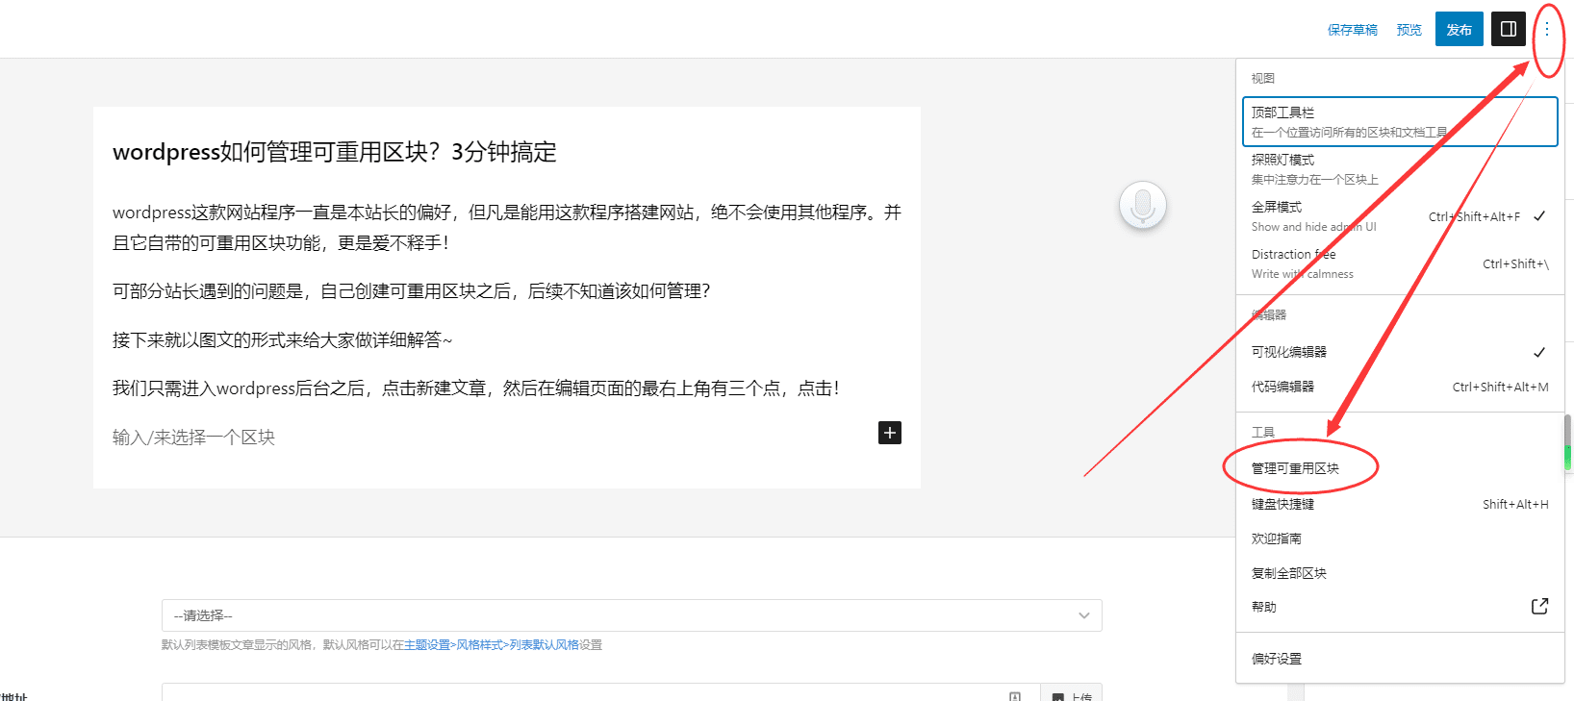This screenshot has width=1574, height=701.
Task: Toggle Distraction free mode
Action: pyautogui.click(x=1400, y=263)
